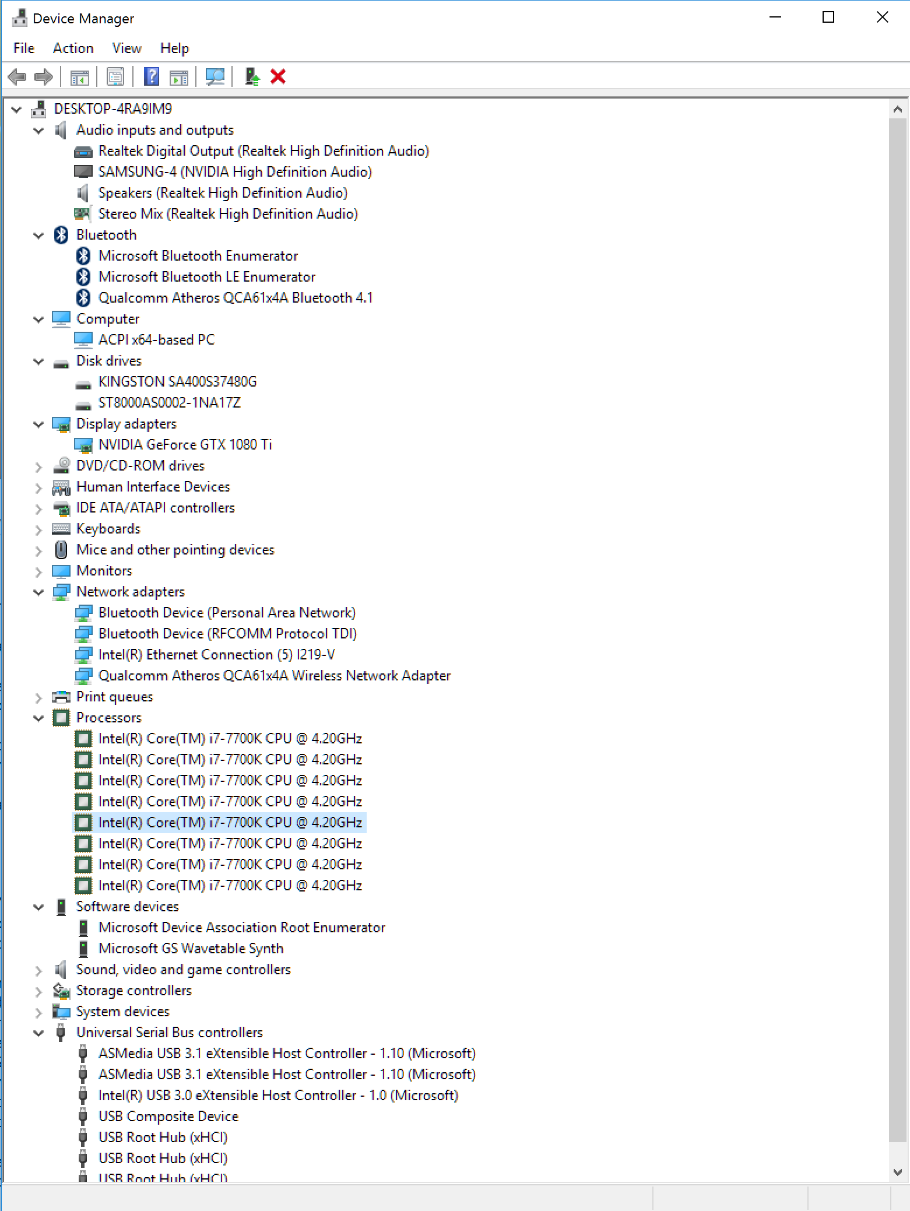Click the mouse icon beside Mice and other pointing devices

click(61, 550)
